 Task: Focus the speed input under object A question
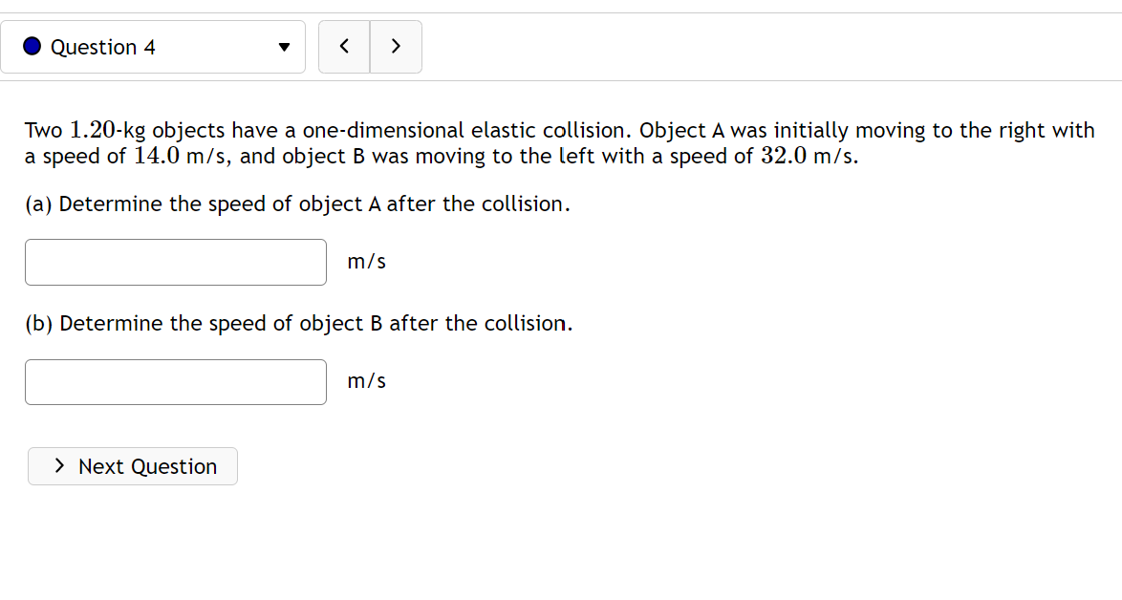(175, 262)
